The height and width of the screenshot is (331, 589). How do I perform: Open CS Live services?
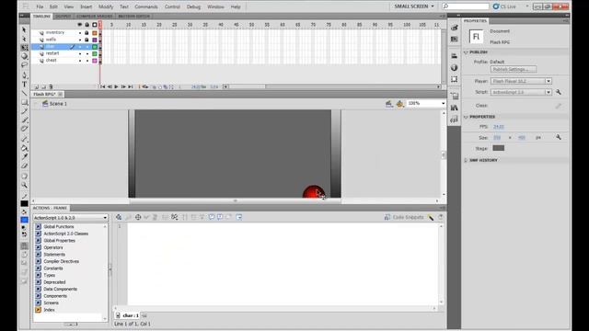click(x=505, y=6)
